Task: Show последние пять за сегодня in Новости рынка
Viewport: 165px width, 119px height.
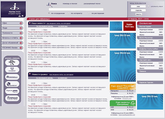Action: coord(61,74)
